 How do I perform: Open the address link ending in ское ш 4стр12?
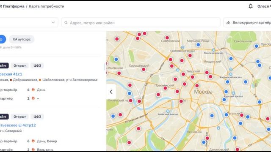click(18, 125)
